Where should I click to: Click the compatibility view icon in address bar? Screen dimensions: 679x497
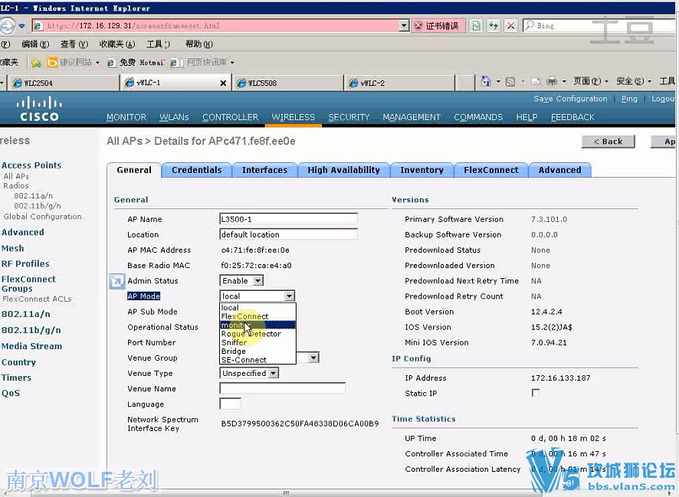click(477, 26)
